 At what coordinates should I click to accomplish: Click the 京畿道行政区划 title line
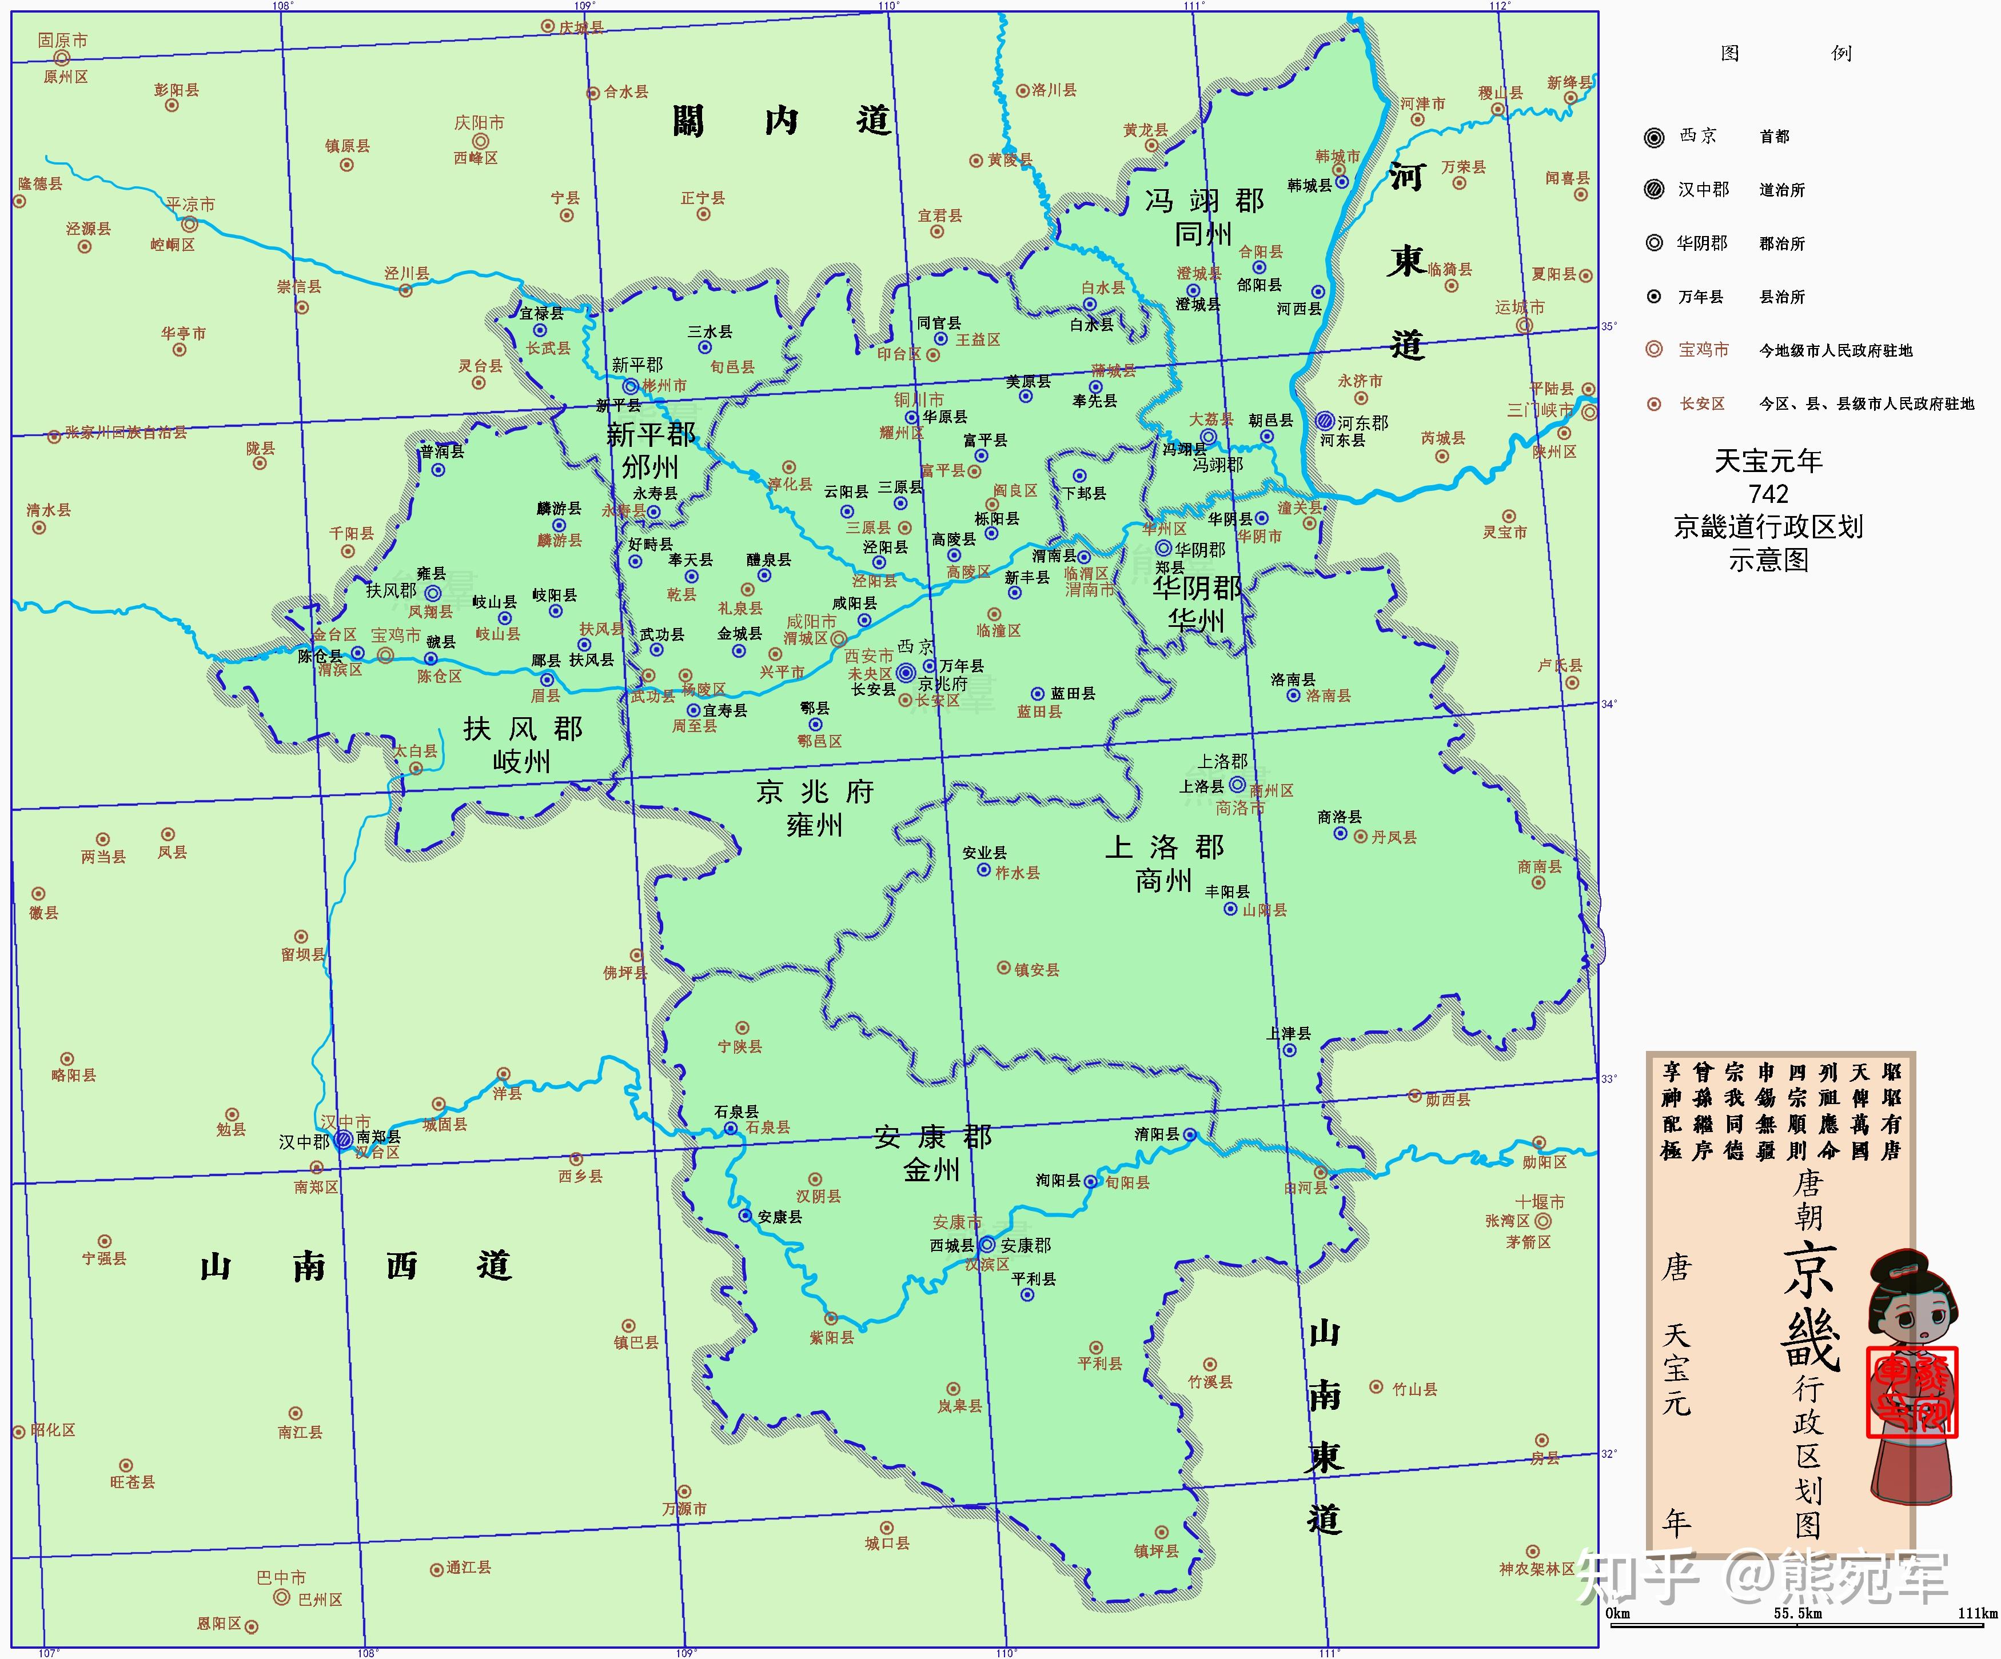[x=1768, y=527]
